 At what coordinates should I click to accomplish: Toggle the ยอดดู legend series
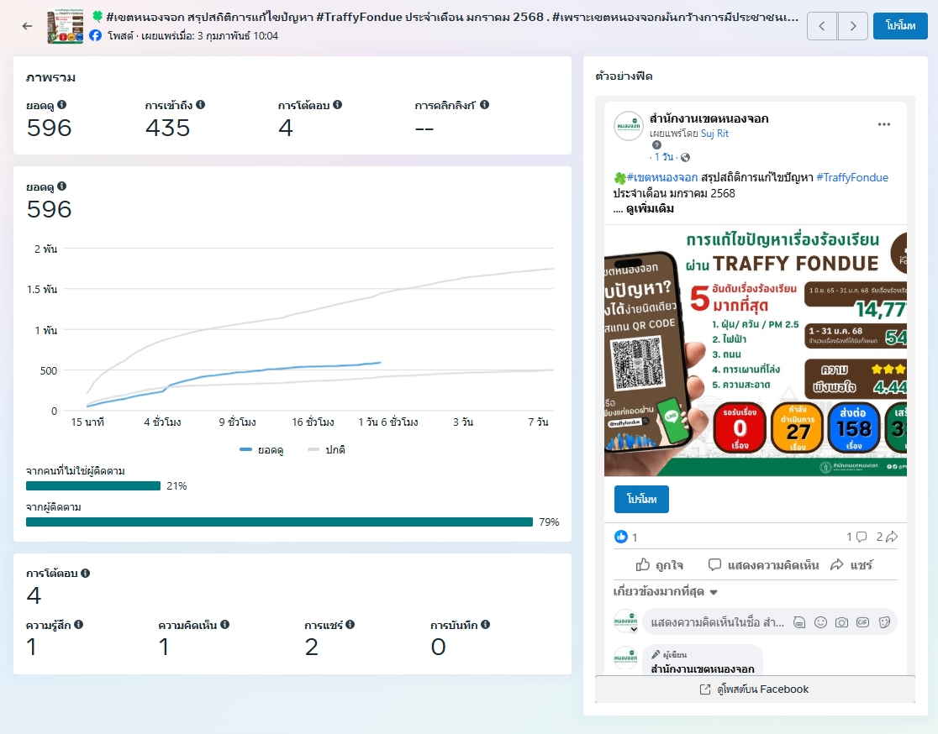261,449
